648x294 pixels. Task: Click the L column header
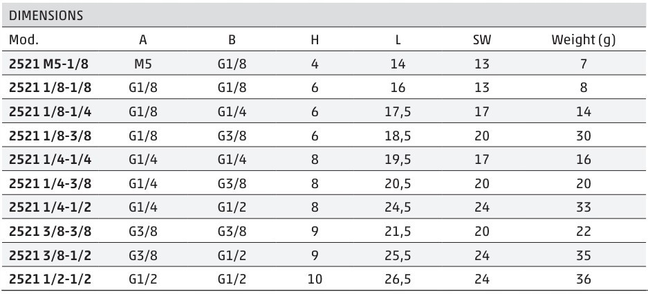click(x=398, y=39)
